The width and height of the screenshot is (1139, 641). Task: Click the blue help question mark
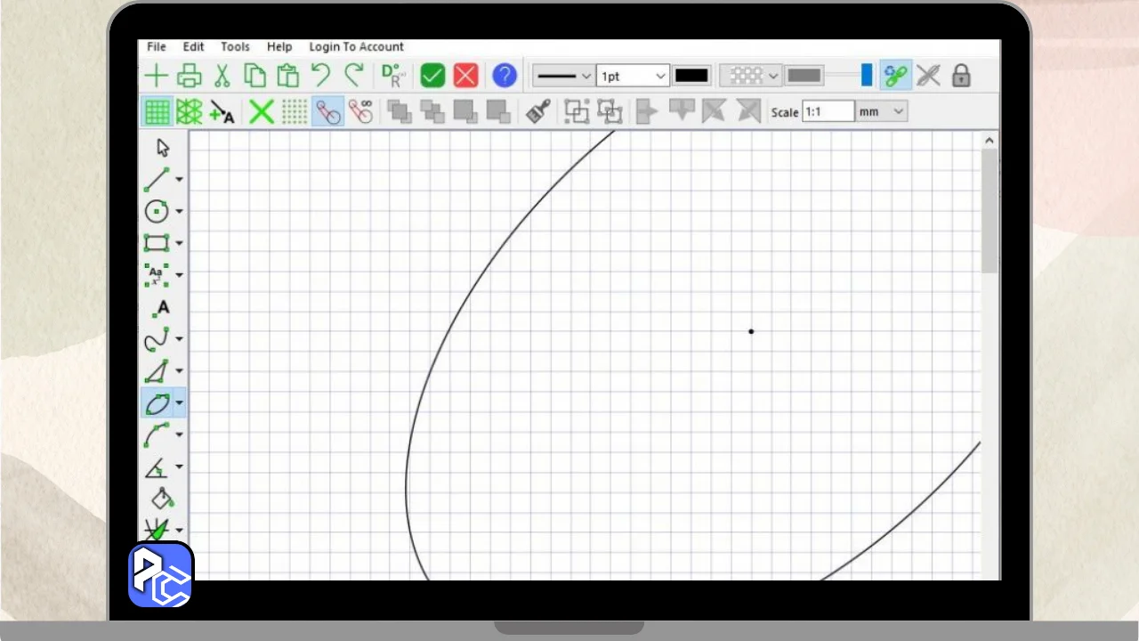click(505, 76)
